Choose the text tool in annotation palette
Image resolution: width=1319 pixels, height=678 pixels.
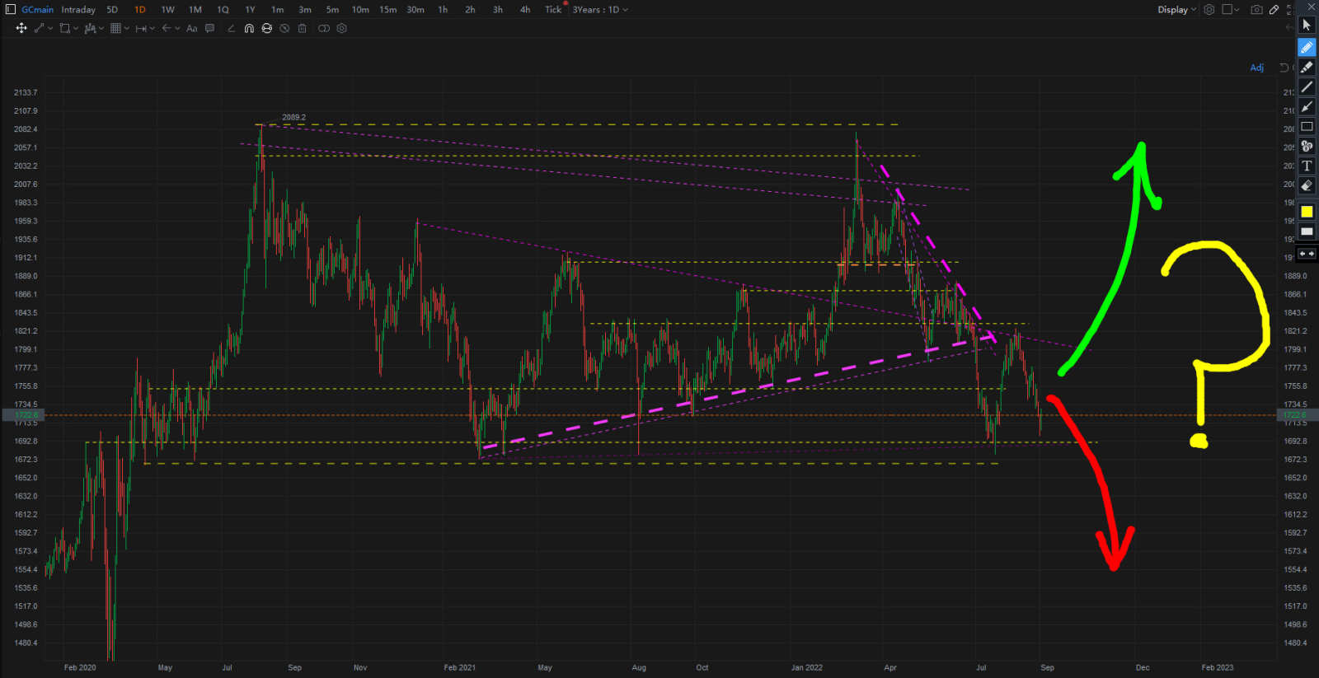pyautogui.click(x=1307, y=166)
